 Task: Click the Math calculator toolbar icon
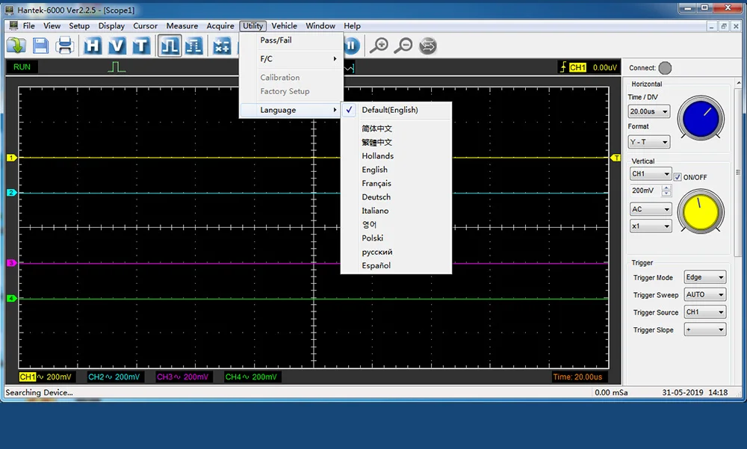(222, 46)
